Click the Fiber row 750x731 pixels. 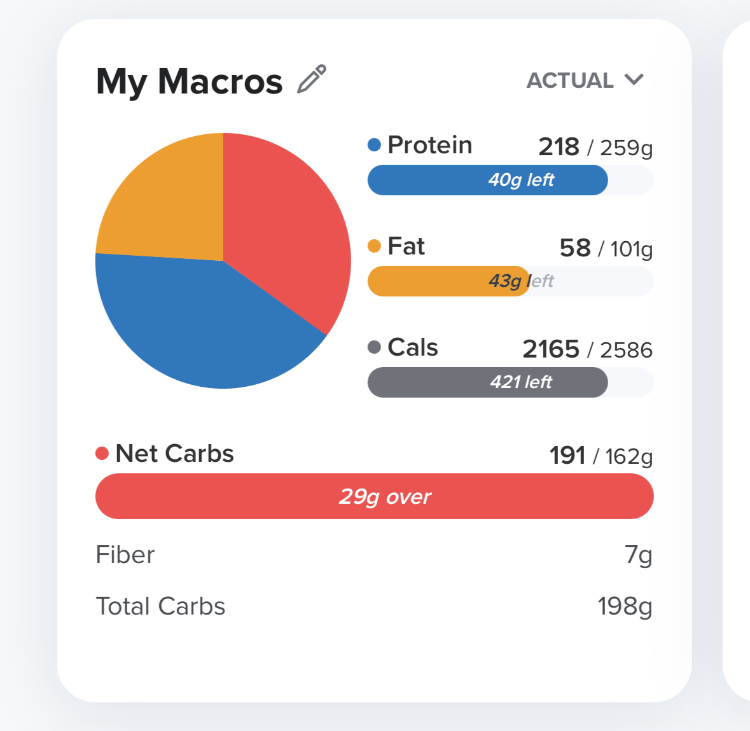click(374, 555)
